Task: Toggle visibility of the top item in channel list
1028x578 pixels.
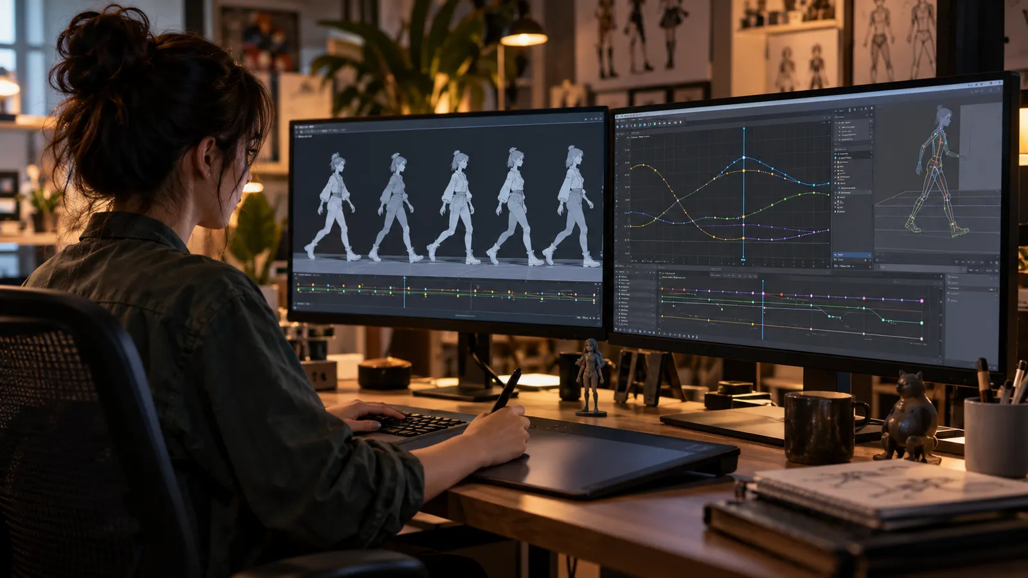Action: tap(837, 154)
